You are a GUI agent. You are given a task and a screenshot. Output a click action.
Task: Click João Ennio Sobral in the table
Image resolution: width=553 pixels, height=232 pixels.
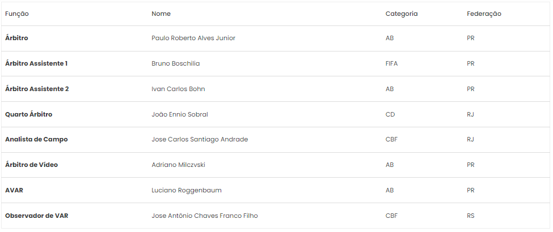(180, 114)
